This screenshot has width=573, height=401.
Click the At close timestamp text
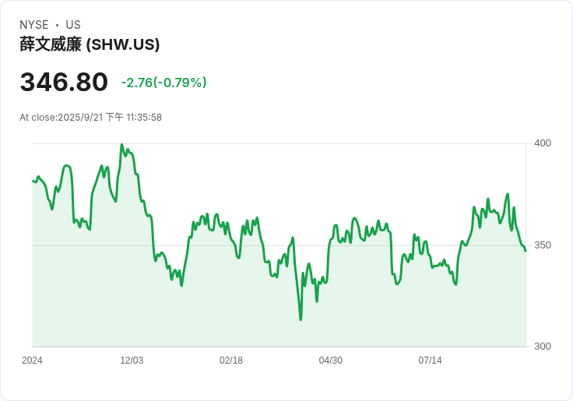tap(90, 118)
